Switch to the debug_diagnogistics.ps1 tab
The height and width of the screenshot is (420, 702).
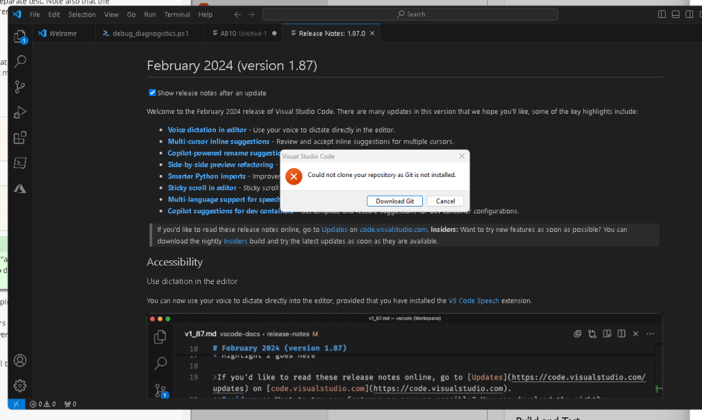click(x=150, y=33)
